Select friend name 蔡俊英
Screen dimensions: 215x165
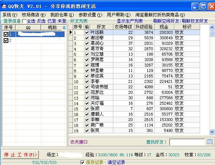point(97,76)
